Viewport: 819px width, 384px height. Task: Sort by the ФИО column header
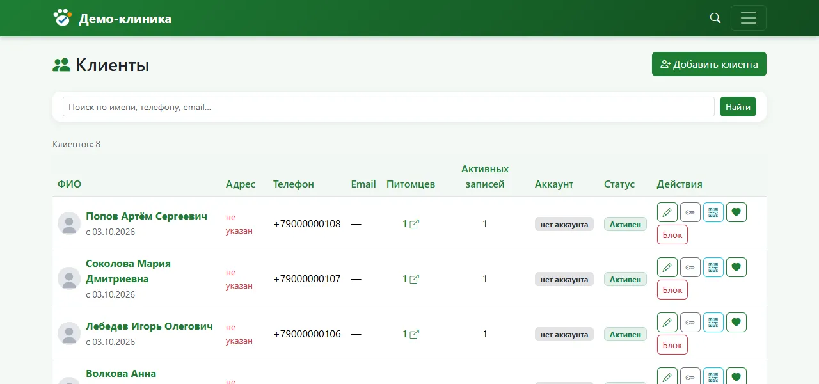point(69,184)
